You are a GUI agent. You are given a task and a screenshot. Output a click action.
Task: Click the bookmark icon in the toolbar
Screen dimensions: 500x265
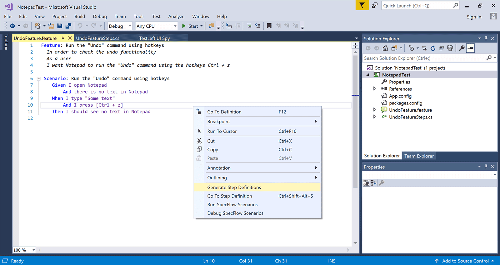[x=269, y=26]
